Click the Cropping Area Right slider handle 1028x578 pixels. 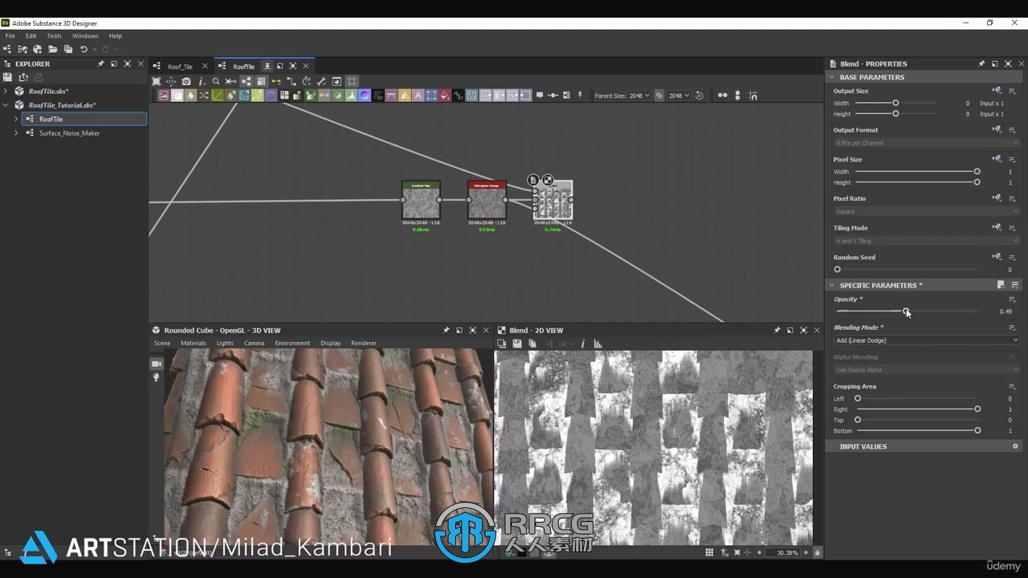click(x=977, y=409)
